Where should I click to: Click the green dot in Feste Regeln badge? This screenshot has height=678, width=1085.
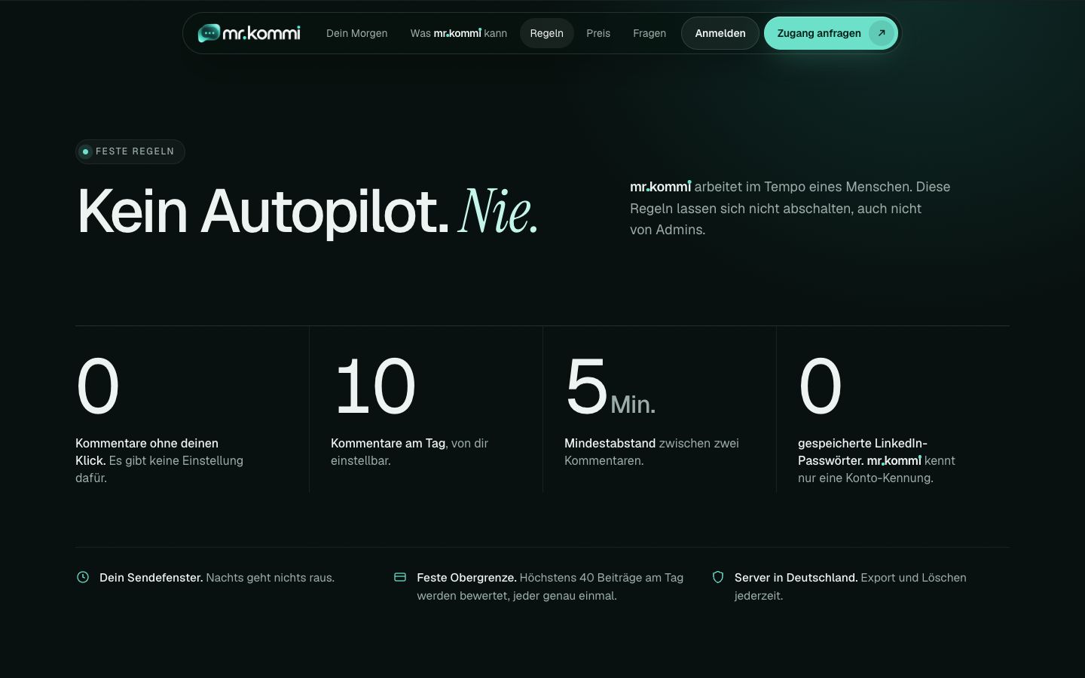86,151
